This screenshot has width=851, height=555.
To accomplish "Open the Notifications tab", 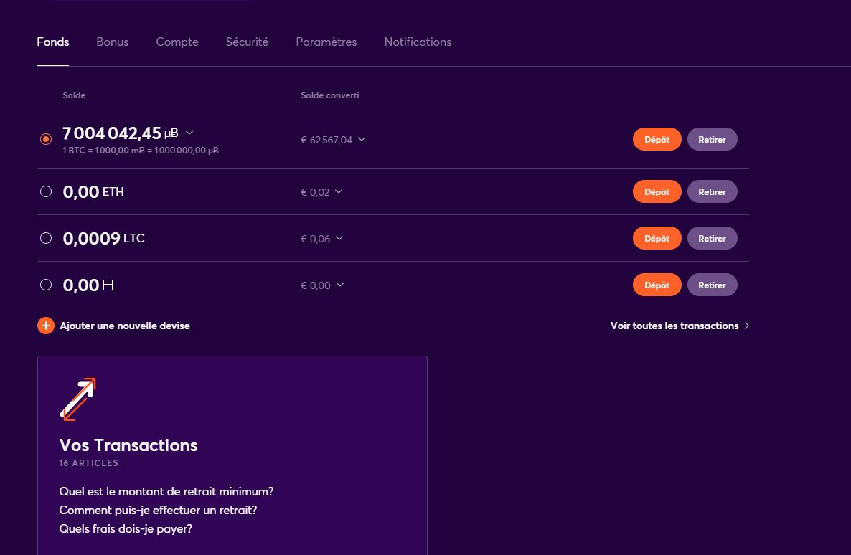I will click(x=418, y=42).
